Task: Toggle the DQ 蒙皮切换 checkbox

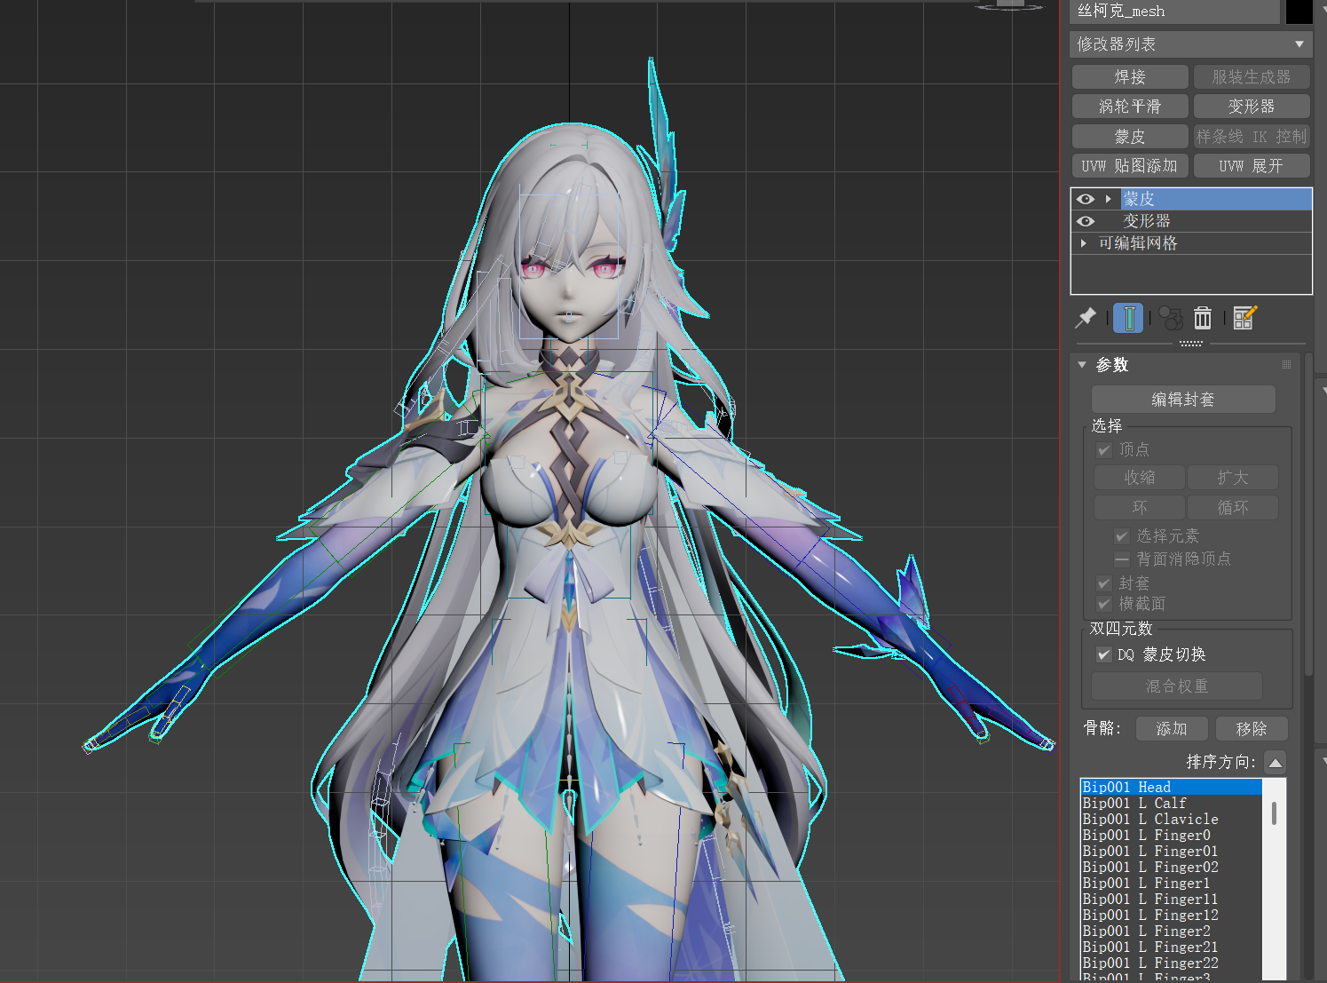Action: click(x=1104, y=654)
